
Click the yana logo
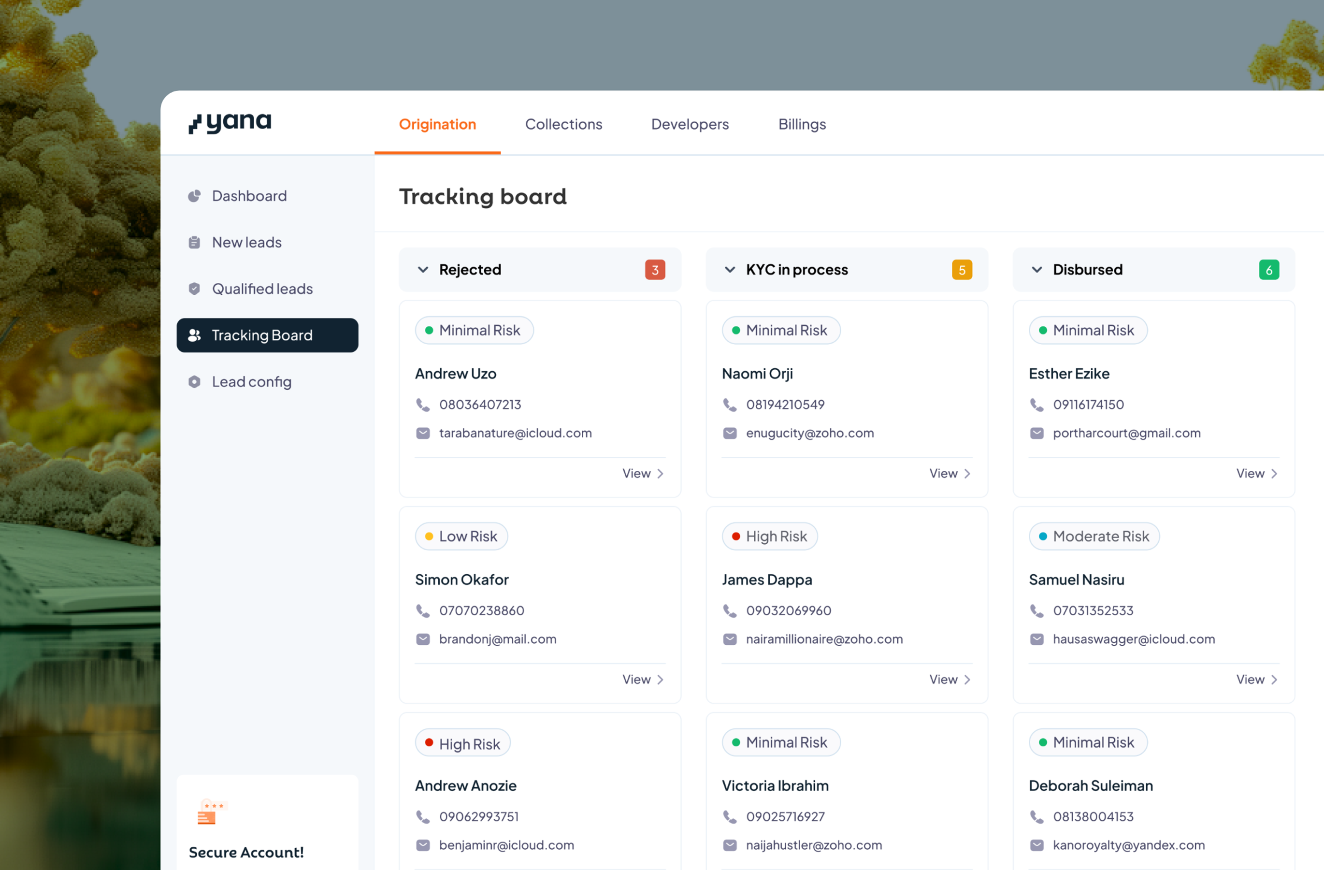230,122
